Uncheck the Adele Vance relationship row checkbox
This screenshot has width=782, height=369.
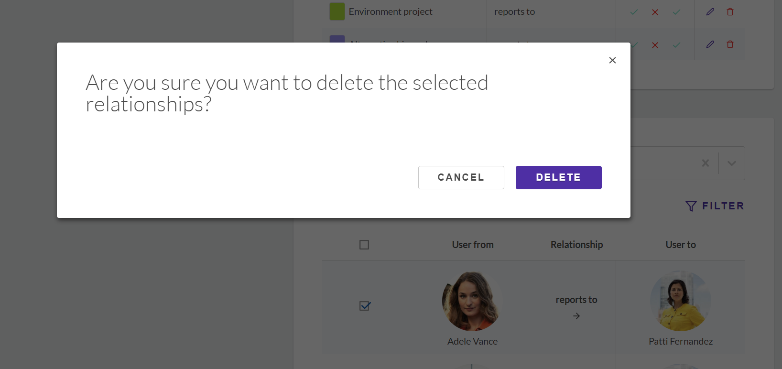[365, 306]
